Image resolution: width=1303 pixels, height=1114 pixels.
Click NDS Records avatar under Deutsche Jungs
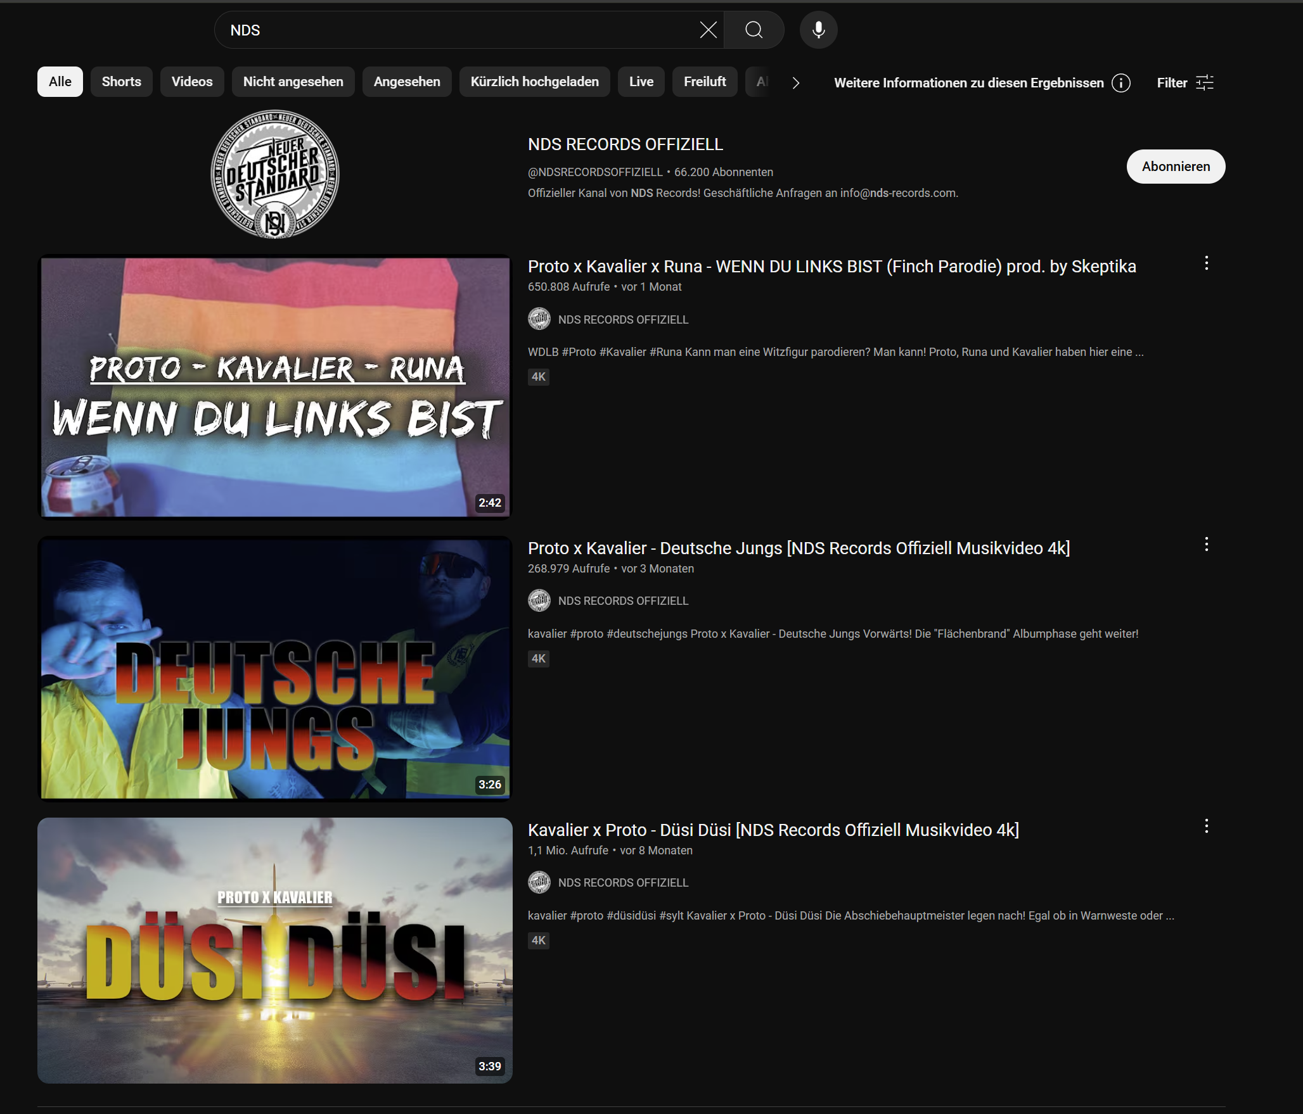pyautogui.click(x=539, y=600)
